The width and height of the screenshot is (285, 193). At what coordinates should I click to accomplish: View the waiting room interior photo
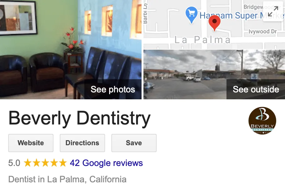71,49
